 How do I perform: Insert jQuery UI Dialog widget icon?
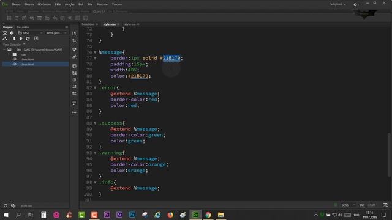click(x=39, y=18)
